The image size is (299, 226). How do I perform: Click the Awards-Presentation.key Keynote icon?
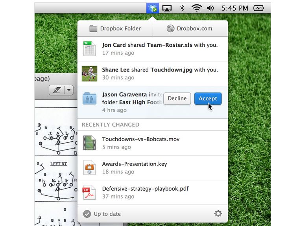point(89,168)
